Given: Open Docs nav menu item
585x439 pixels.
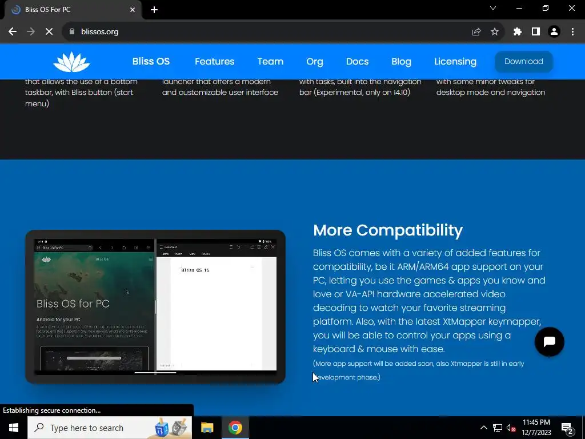Looking at the screenshot, I should [358, 62].
